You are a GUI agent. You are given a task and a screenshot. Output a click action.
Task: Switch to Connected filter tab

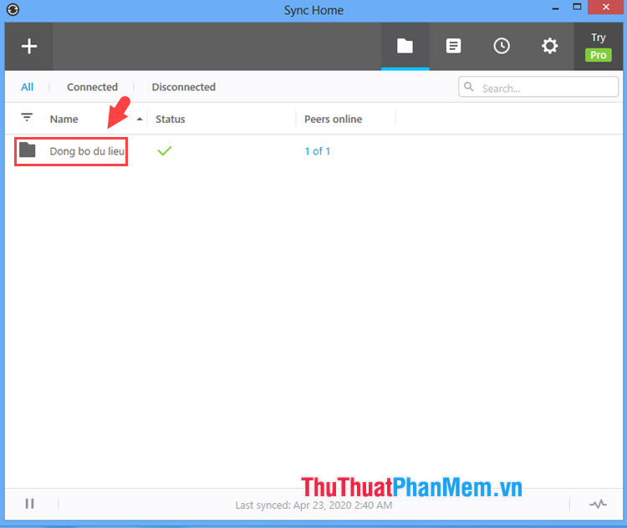92,87
